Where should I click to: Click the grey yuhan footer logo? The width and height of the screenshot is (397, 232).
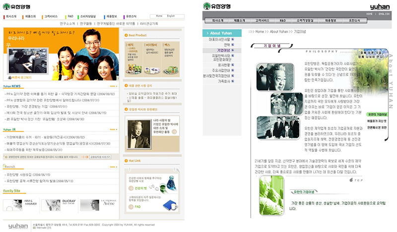18,226
